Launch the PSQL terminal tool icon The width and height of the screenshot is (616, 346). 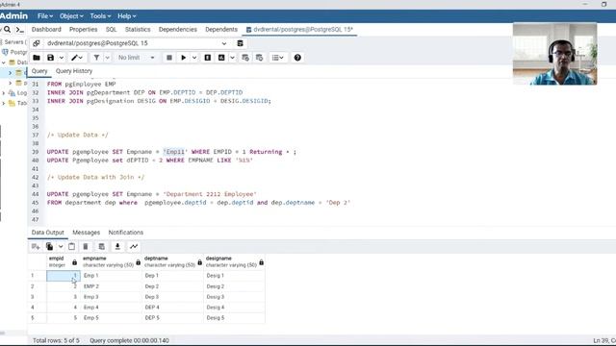tap(20, 30)
